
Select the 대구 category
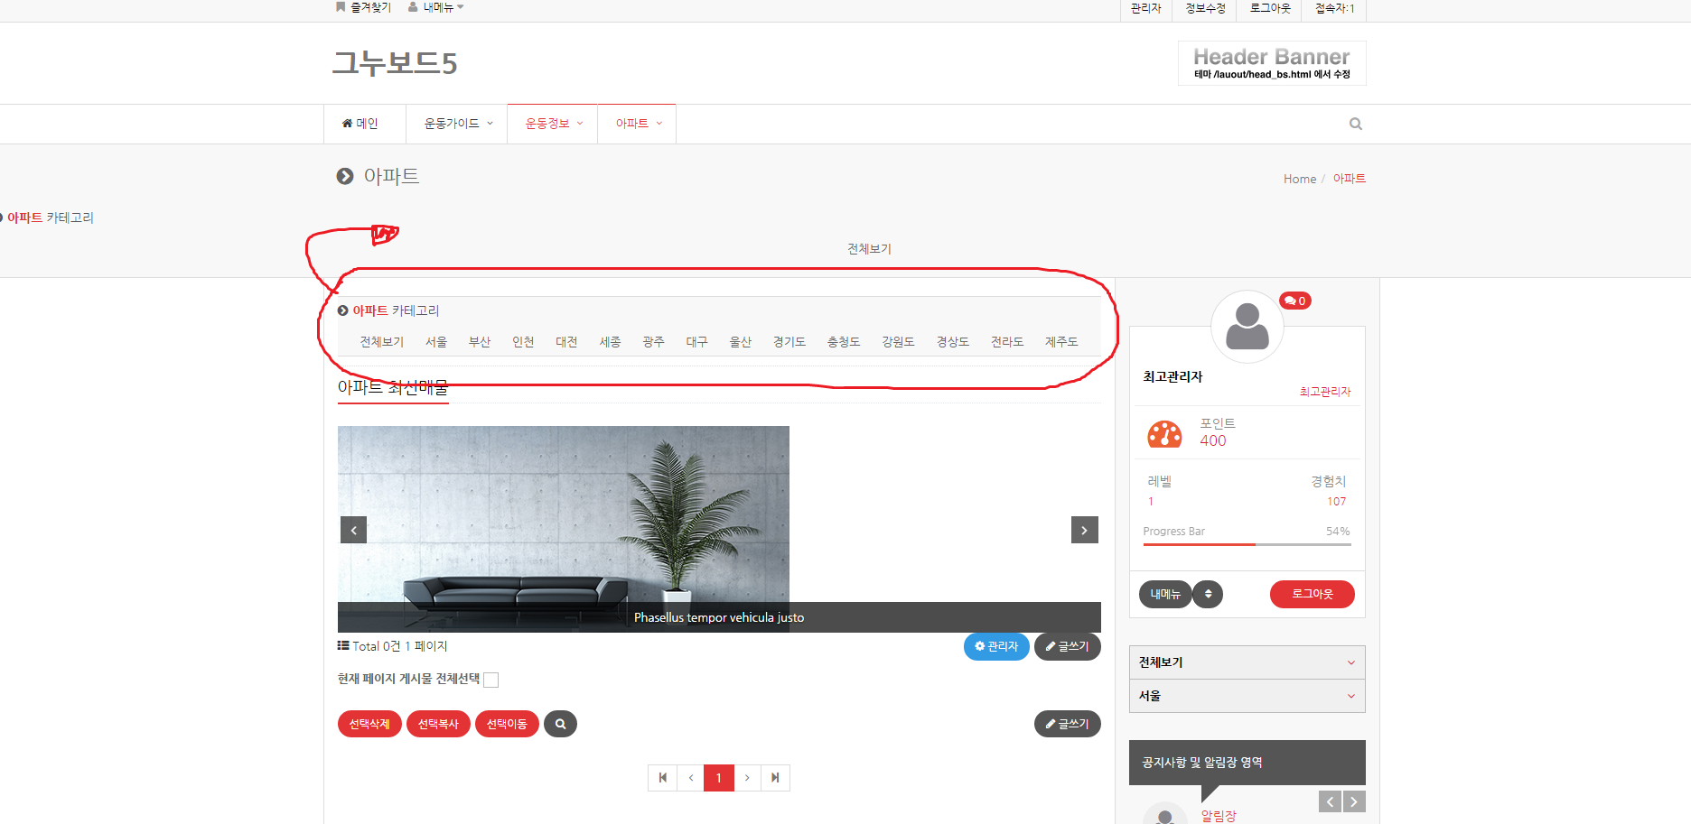point(696,342)
